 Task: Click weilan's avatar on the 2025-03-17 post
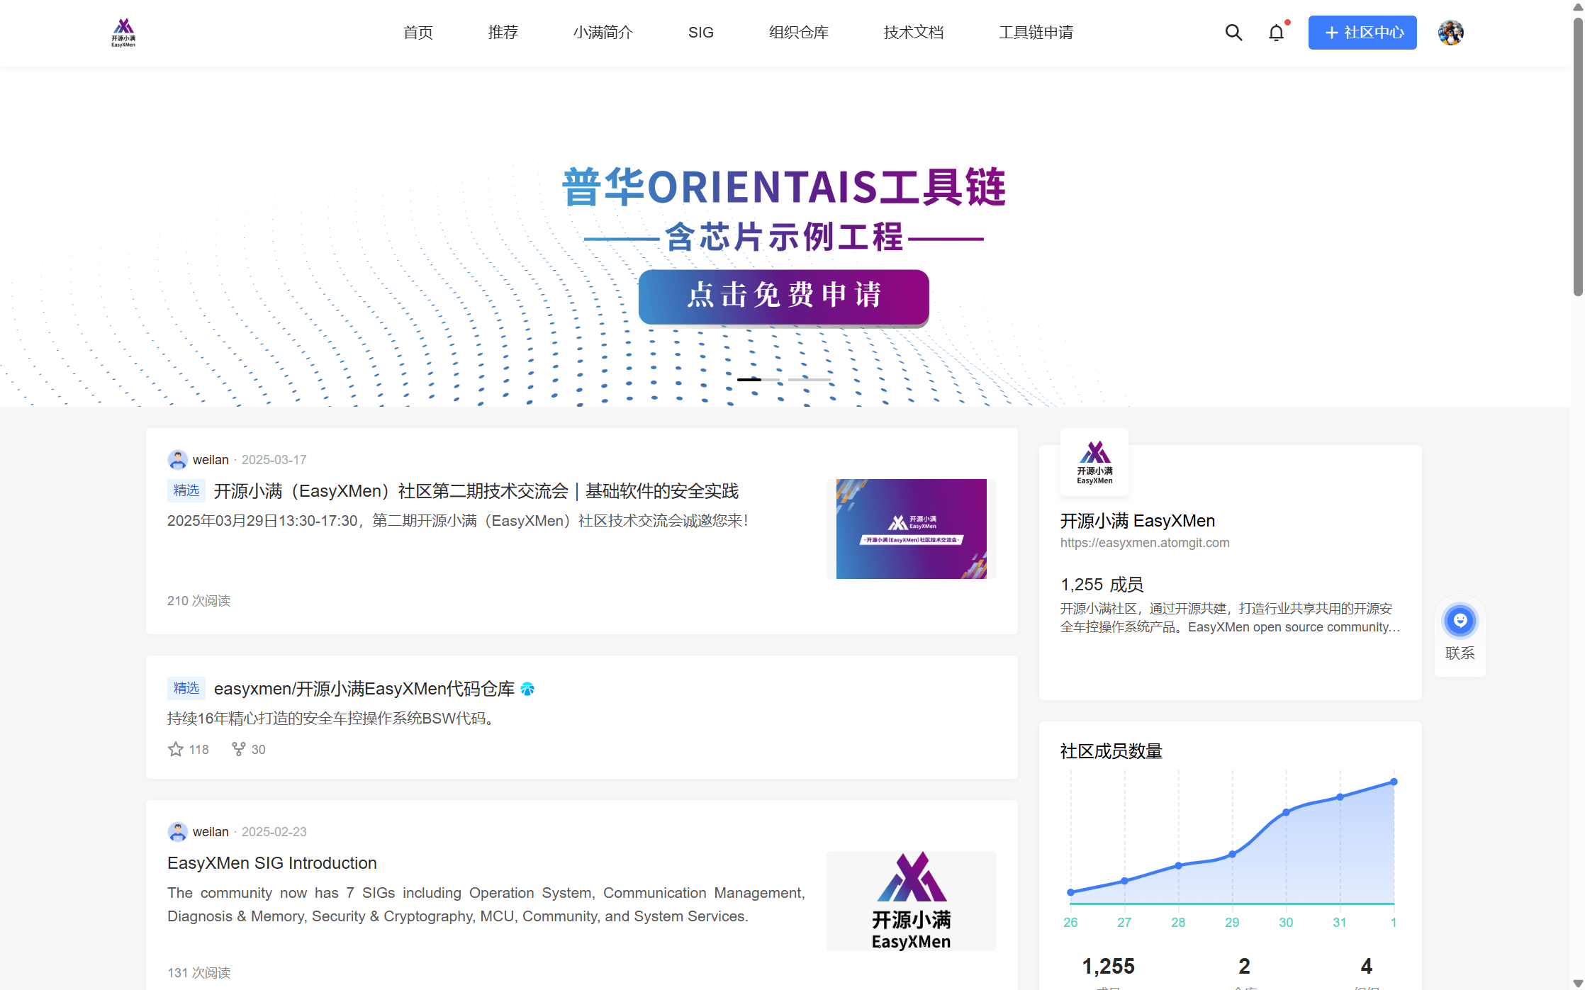177,460
